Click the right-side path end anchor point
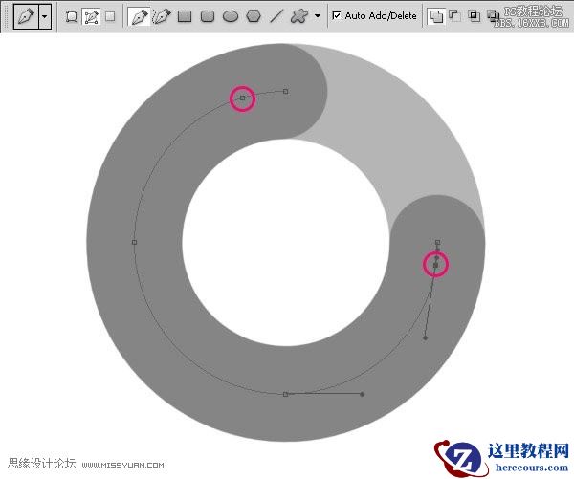This screenshot has width=574, height=479. pos(437,242)
